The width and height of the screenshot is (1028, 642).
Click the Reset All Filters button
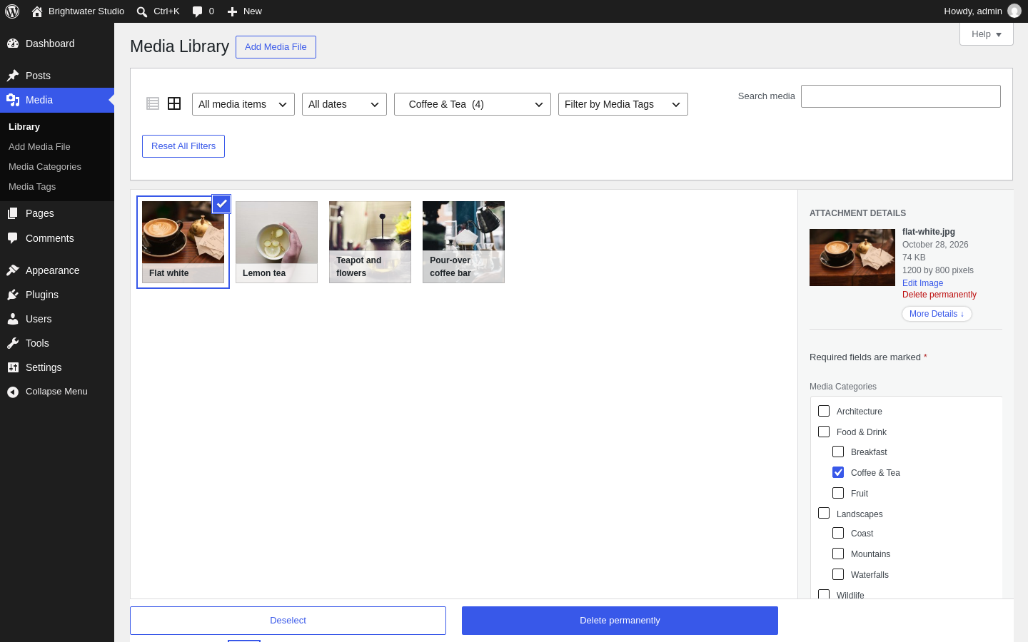click(183, 146)
